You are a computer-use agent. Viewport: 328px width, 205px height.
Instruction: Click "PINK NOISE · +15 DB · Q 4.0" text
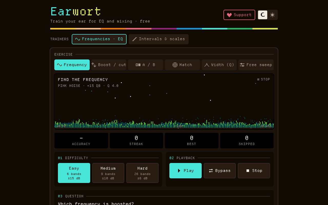(x=88, y=86)
